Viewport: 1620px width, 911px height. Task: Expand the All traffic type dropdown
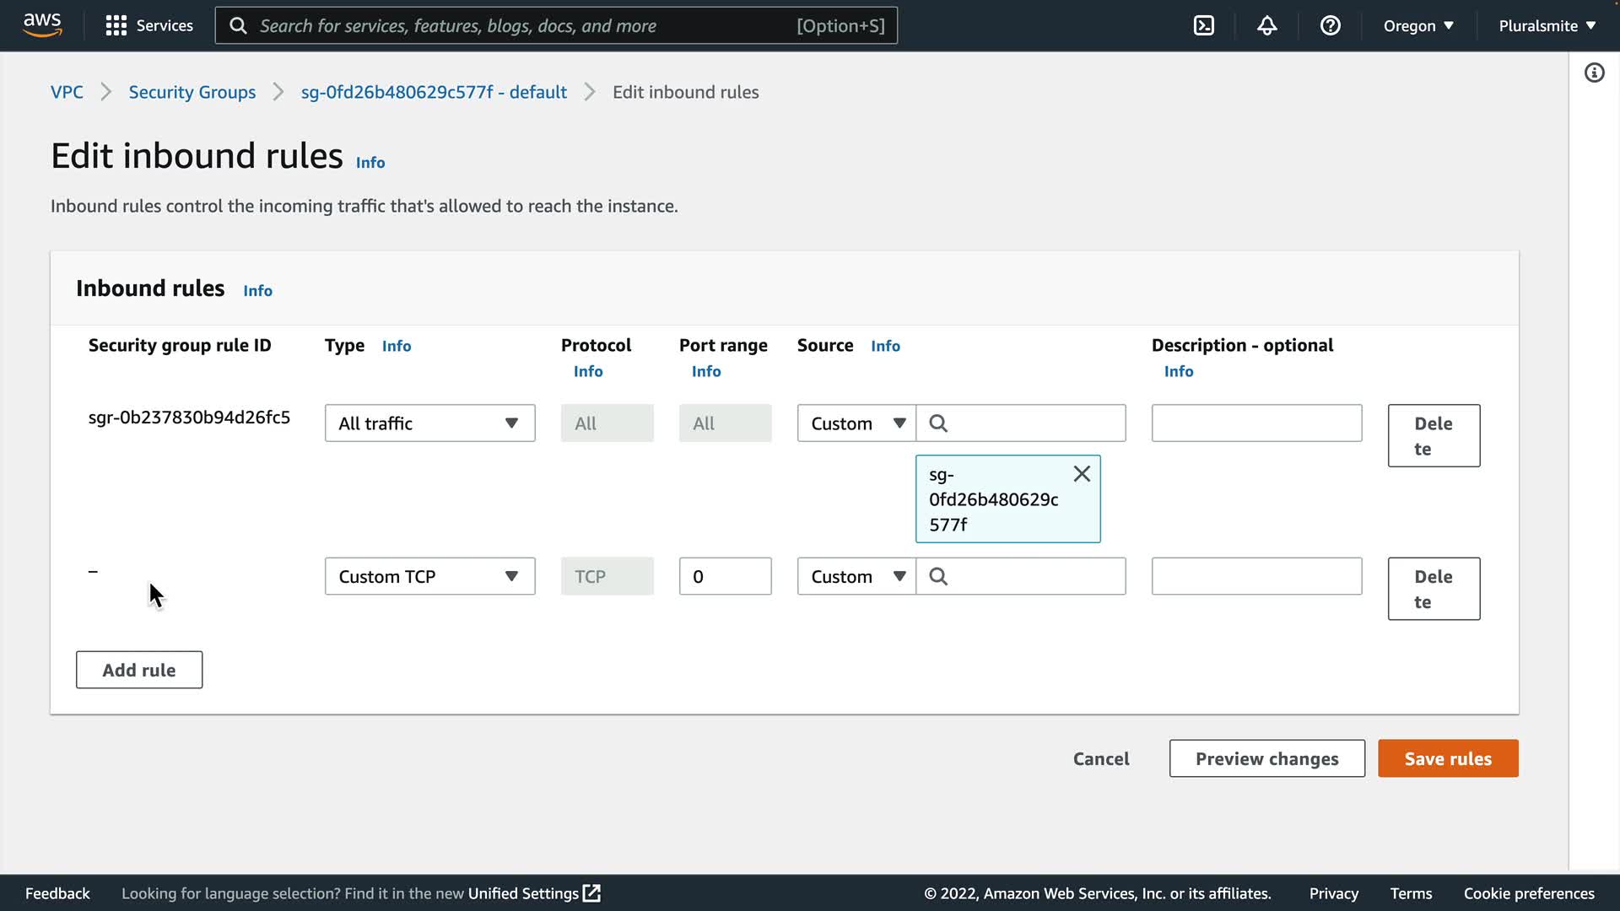tap(429, 423)
